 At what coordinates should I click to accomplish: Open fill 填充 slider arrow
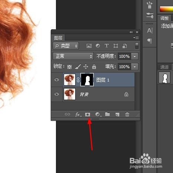(x=134, y=67)
